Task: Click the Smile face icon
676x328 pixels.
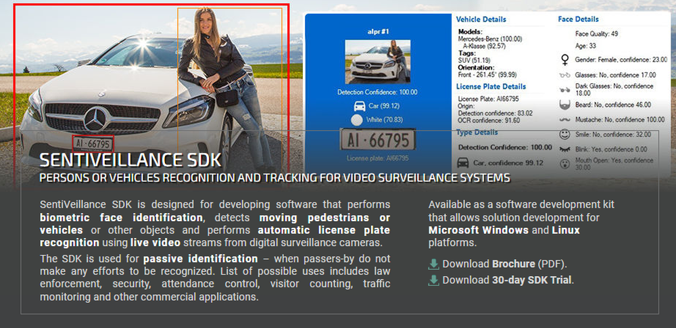Action: point(564,134)
